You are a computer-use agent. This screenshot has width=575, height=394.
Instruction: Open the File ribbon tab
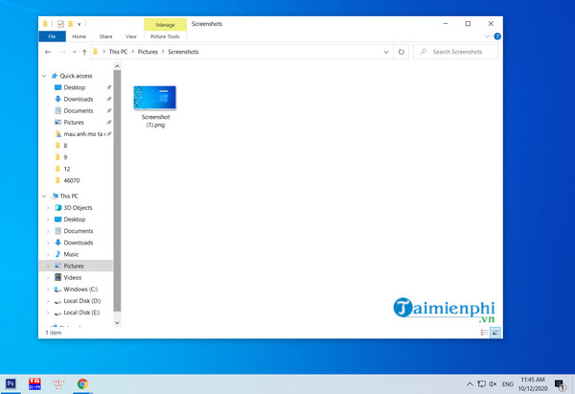tap(52, 36)
